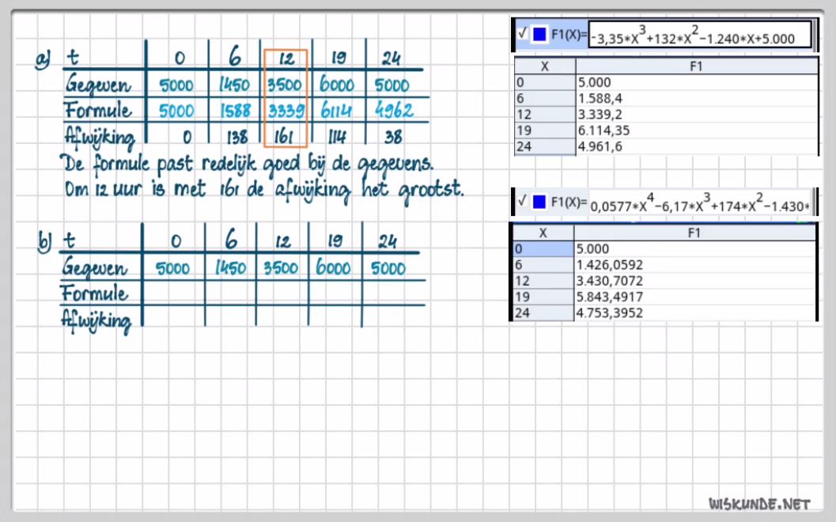The width and height of the screenshot is (836, 522).
Task: Toggle the checkmark beside the -3,35*X³ formula
Action: (522, 34)
